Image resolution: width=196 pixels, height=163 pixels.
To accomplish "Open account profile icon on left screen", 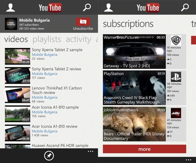I will tap(11, 8).
